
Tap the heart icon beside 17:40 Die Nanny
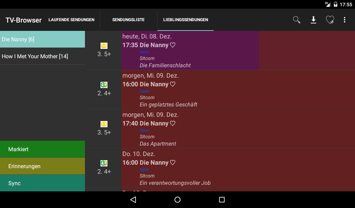tap(173, 123)
